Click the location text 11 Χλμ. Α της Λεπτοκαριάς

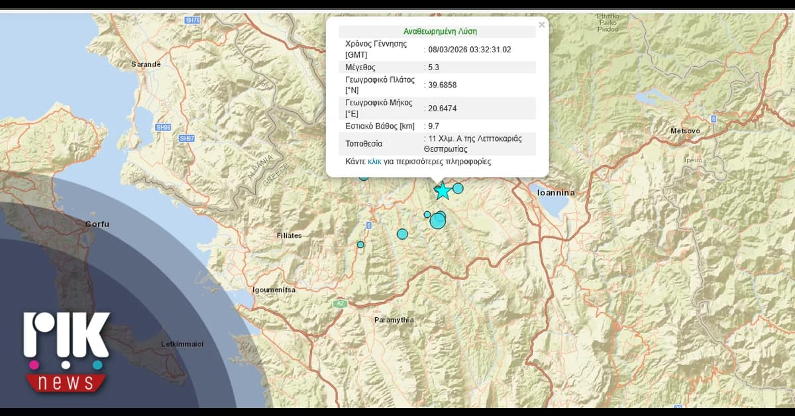(475, 139)
